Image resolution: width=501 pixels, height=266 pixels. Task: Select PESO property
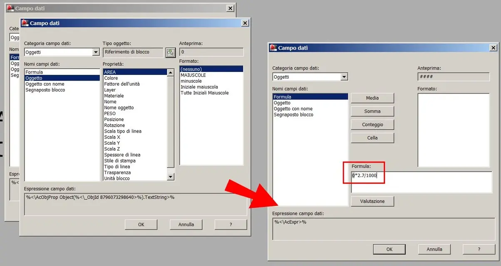(x=135, y=113)
